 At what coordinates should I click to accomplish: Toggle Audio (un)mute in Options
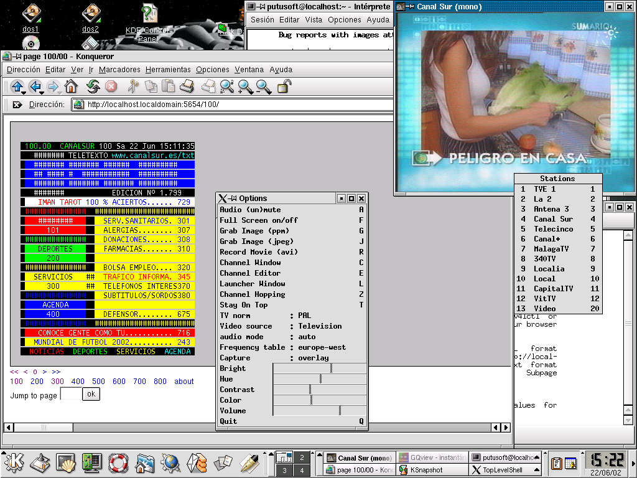click(x=292, y=210)
